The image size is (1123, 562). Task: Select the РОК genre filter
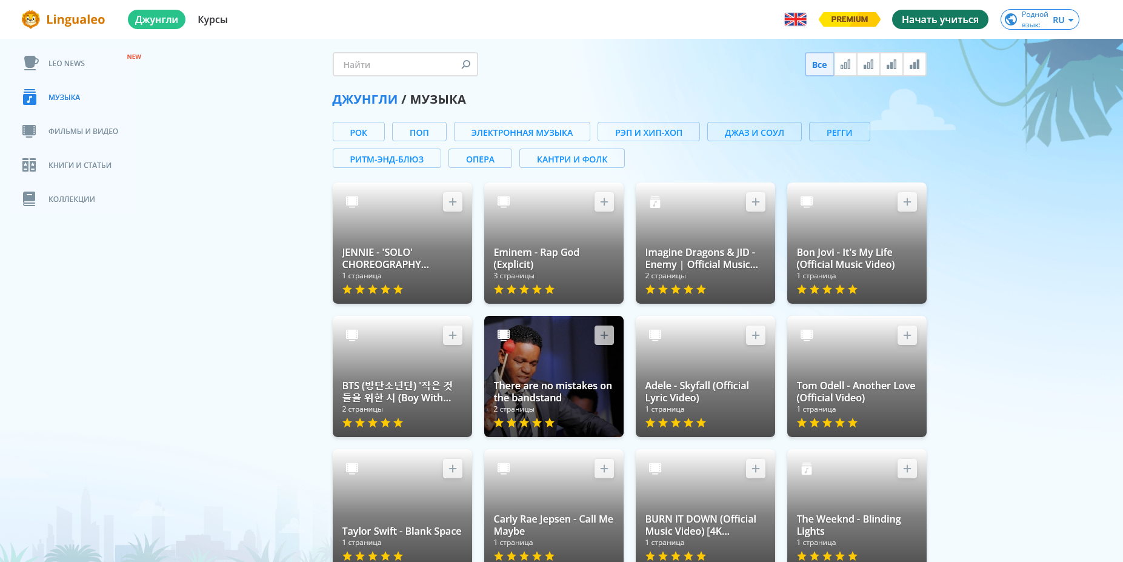coord(359,132)
